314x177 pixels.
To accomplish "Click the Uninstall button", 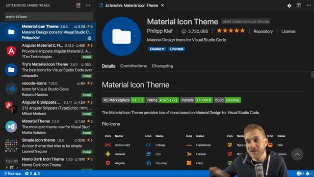I will [x=177, y=49].
